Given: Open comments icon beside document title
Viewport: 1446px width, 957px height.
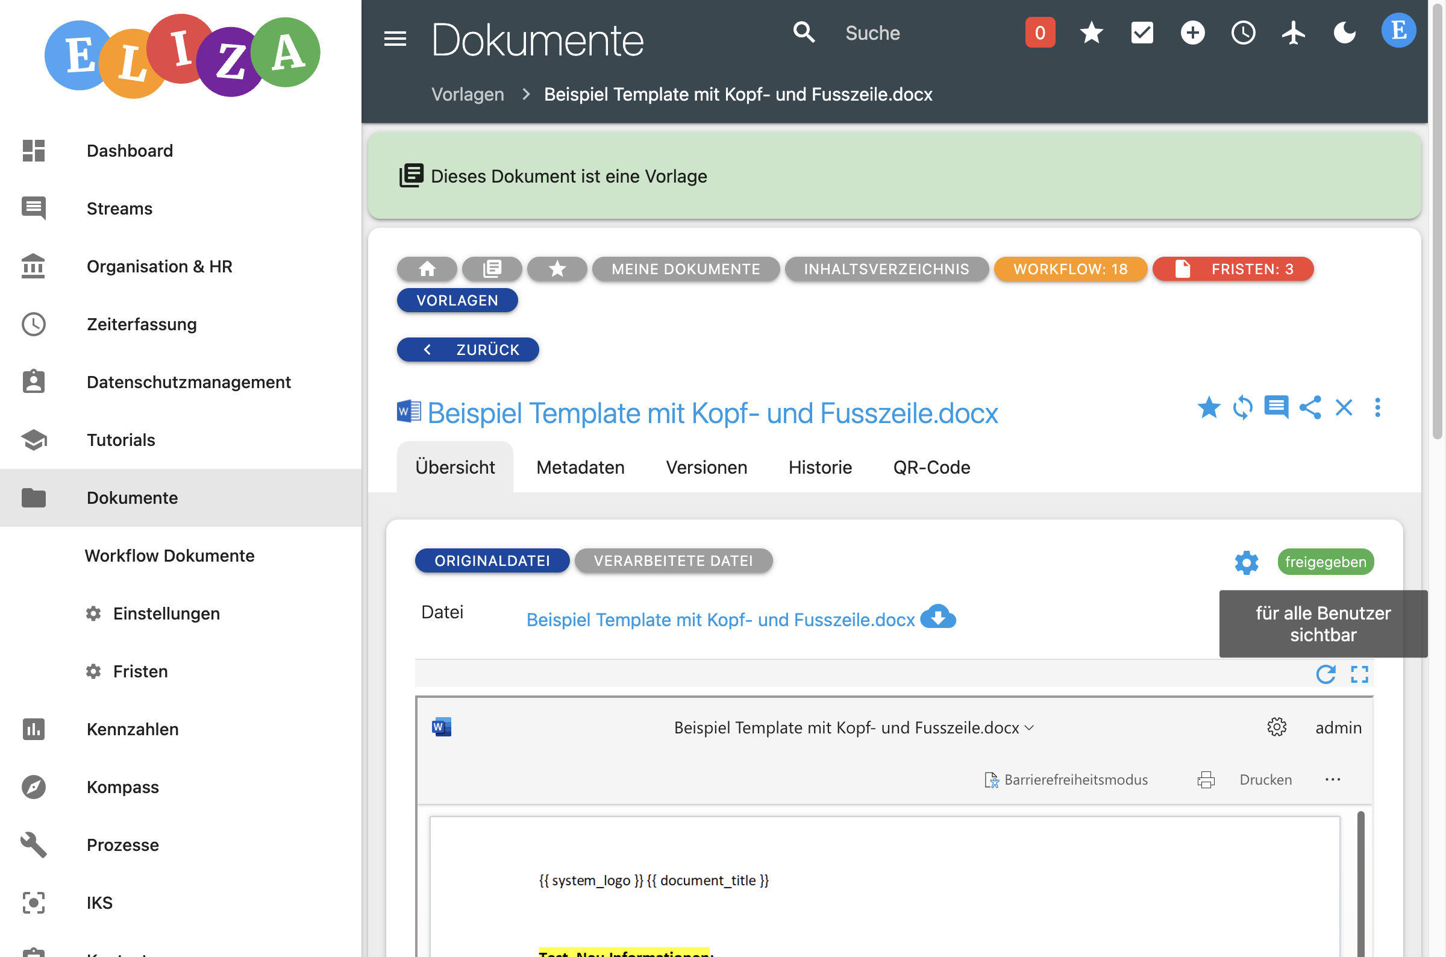Looking at the screenshot, I should tap(1275, 408).
